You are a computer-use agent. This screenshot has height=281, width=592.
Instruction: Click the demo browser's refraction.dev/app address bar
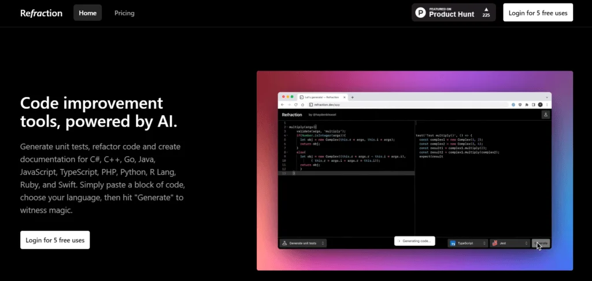coord(408,105)
